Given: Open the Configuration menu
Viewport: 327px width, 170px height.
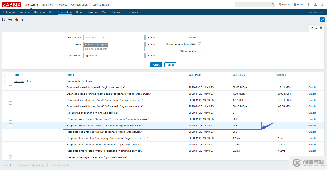Looking at the screenshot, I should point(79,5).
